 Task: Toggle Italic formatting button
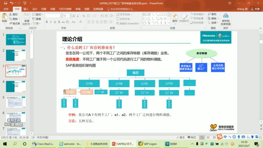point(51,22)
